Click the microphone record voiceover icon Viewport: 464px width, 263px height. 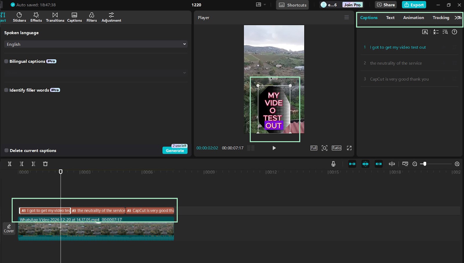333,164
